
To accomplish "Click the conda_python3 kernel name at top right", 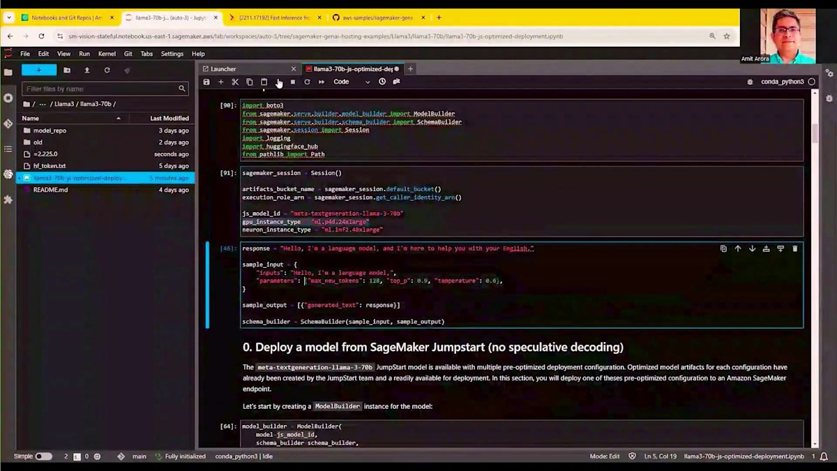I will (x=783, y=82).
